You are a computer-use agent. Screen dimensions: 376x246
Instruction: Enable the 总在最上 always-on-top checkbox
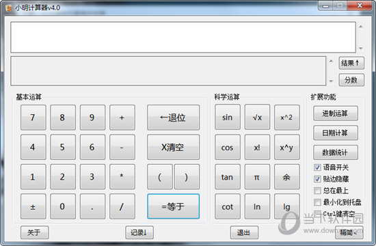click(317, 191)
